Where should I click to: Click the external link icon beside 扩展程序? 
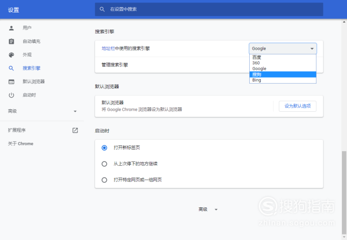click(x=75, y=130)
